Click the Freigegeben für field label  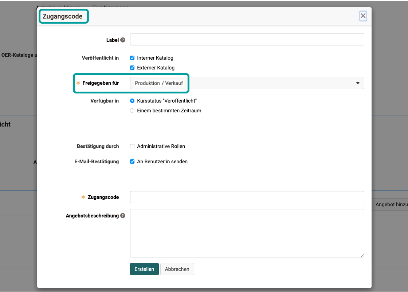101,83
